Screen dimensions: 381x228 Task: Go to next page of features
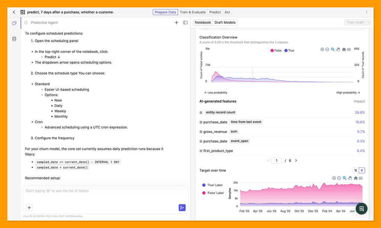pyautogui.click(x=296, y=160)
